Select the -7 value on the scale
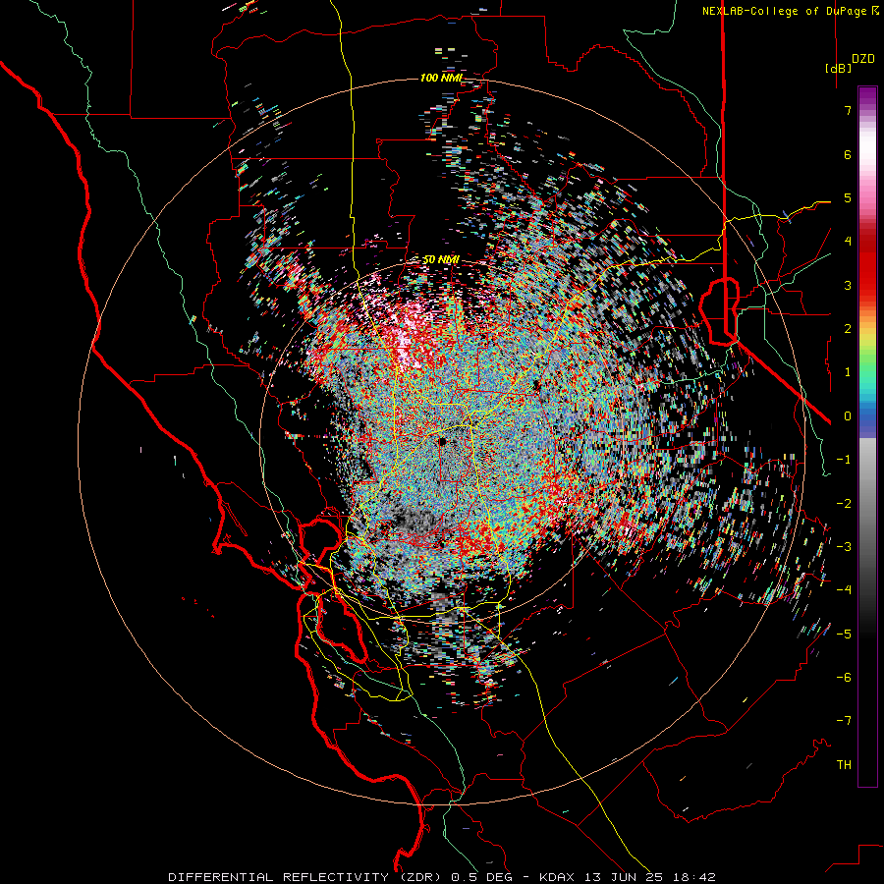Viewport: 884px width, 884px height. click(844, 721)
